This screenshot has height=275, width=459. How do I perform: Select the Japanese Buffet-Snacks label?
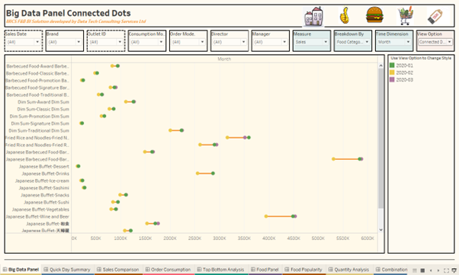(45, 195)
